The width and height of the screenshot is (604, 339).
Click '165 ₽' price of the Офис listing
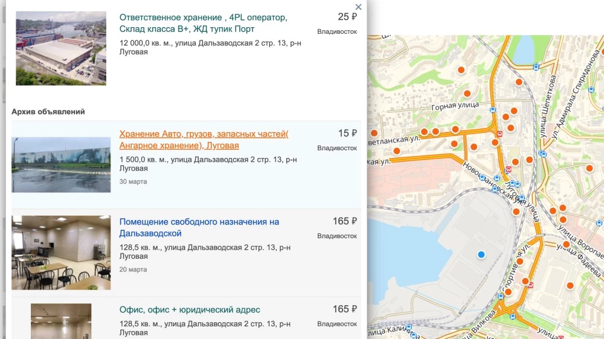pyautogui.click(x=345, y=309)
